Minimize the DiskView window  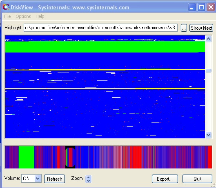click(192, 7)
